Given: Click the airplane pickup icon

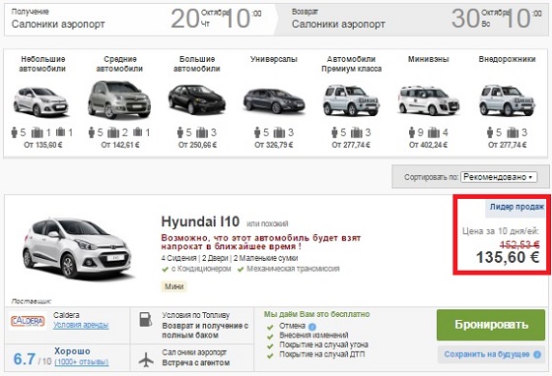Looking at the screenshot, I should pyautogui.click(x=146, y=359).
